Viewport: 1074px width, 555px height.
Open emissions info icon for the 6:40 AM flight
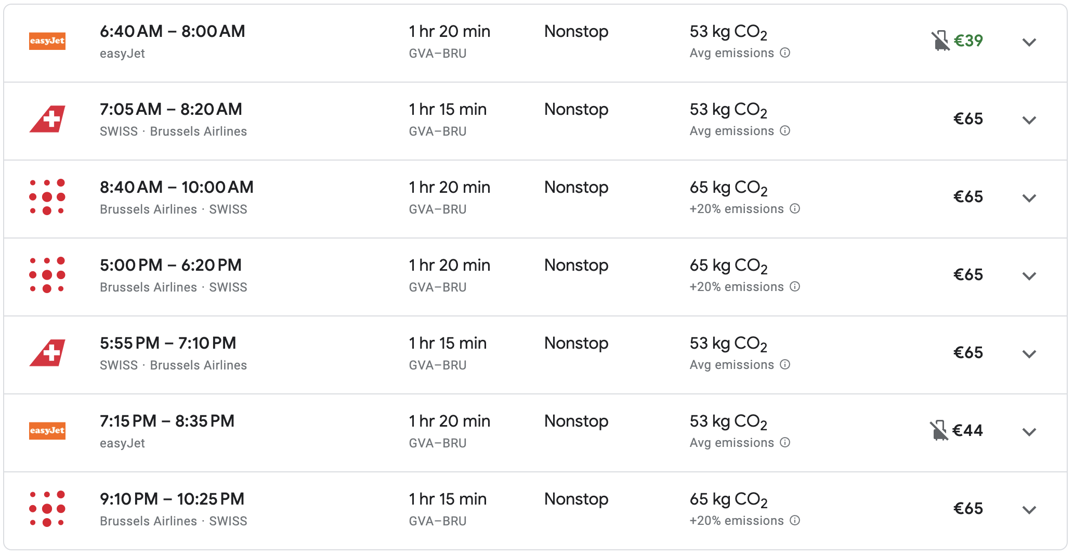785,52
